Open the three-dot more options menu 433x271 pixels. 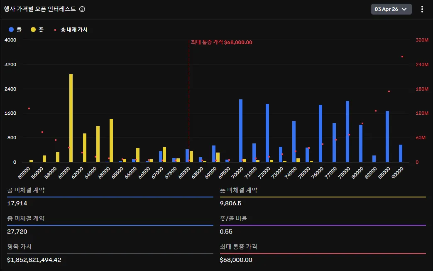pyautogui.click(x=422, y=9)
